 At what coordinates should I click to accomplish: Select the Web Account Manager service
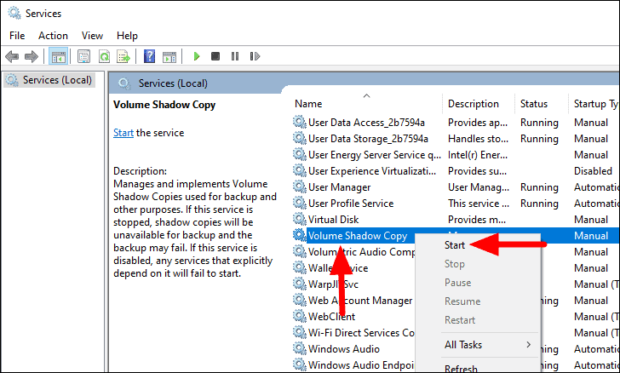point(360,301)
